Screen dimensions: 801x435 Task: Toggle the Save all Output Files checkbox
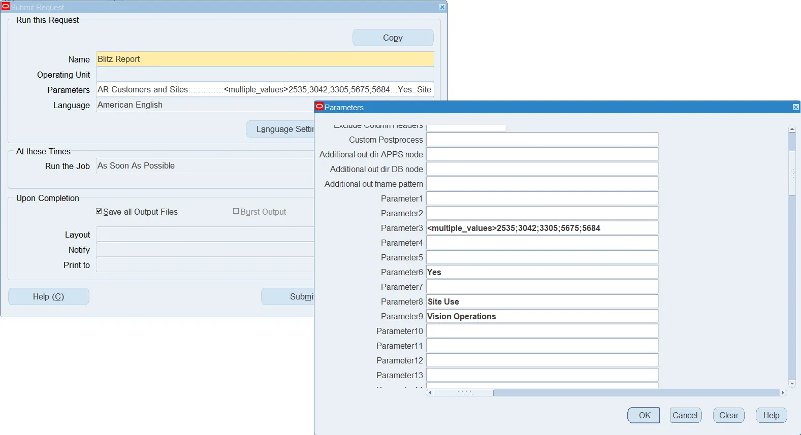coord(99,211)
